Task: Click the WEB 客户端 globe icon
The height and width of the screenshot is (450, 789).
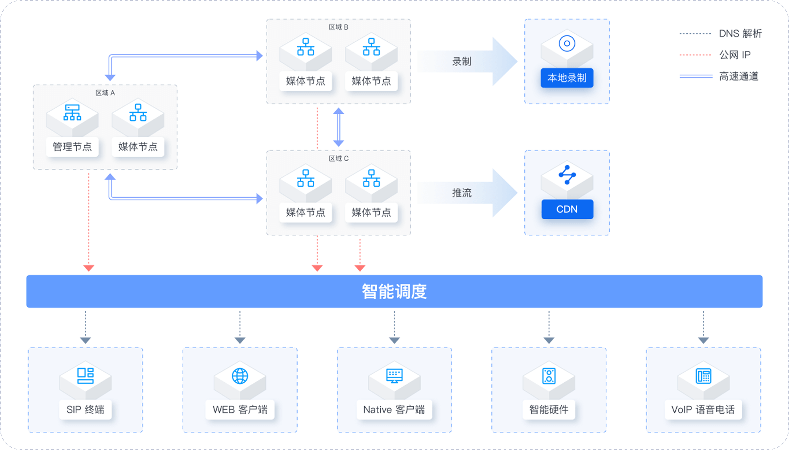Action: click(240, 376)
